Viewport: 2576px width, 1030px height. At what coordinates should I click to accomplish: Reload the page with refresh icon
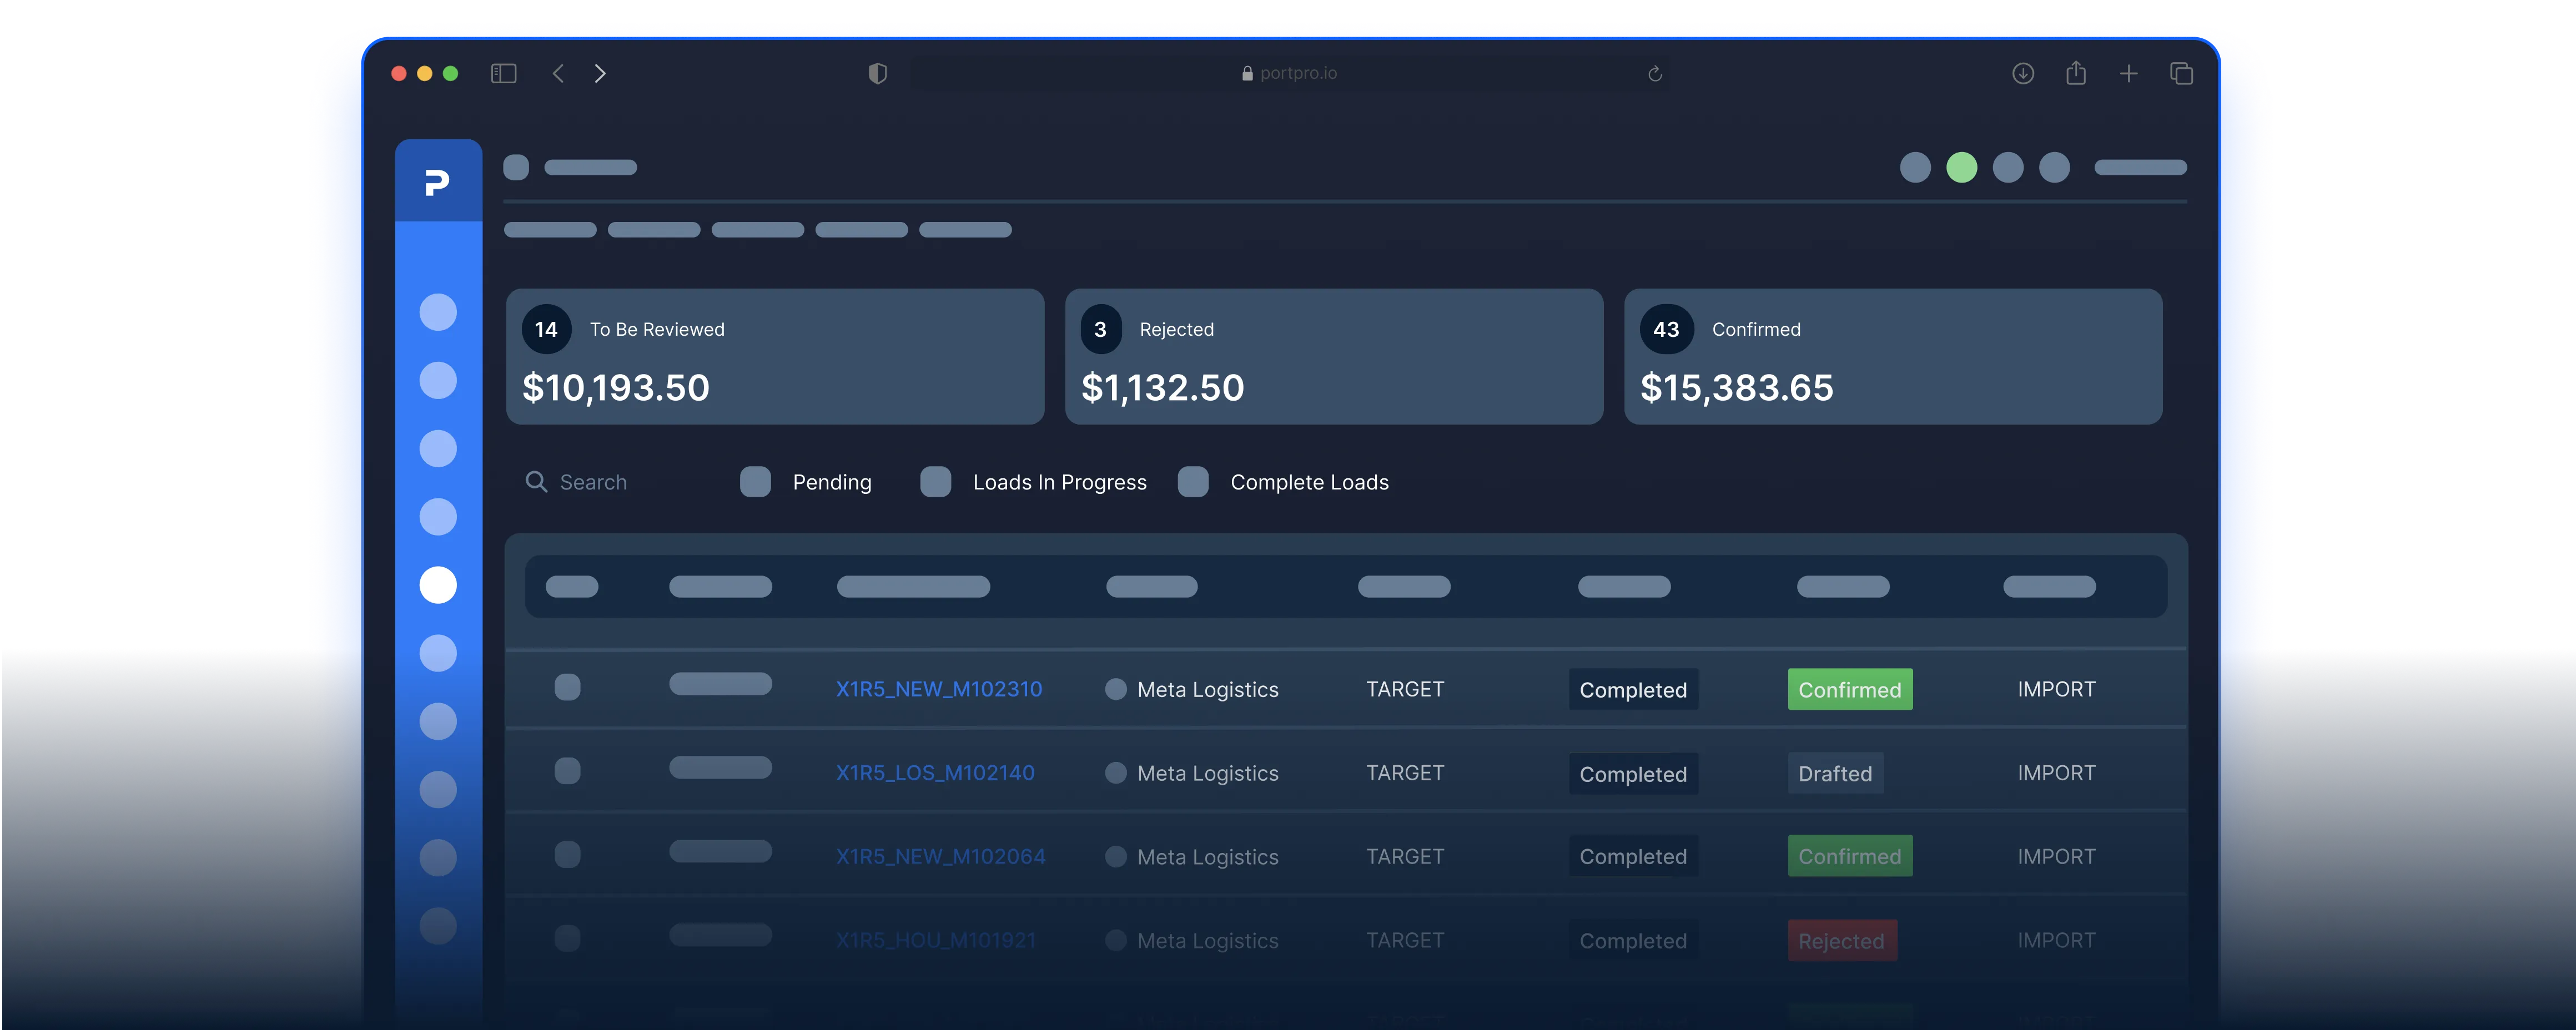pos(1655,74)
